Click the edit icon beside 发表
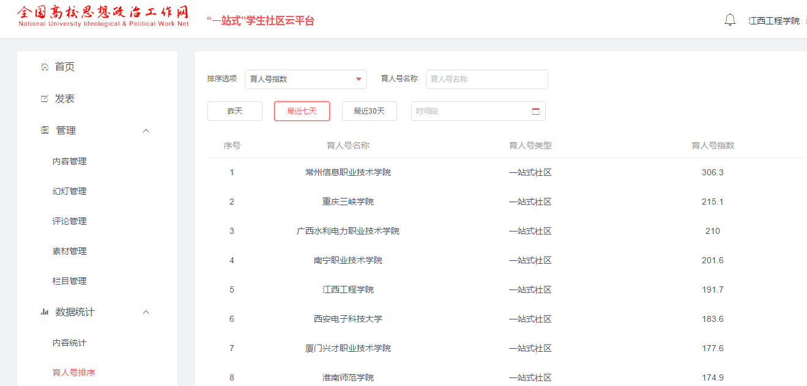This screenshot has height=386, width=807. pos(44,98)
